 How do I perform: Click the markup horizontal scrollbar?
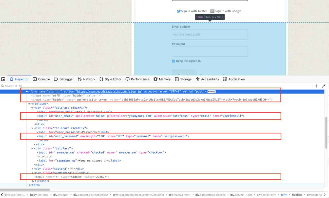tap(25, 189)
